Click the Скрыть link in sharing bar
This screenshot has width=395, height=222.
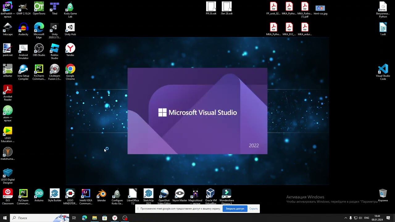[254, 209]
